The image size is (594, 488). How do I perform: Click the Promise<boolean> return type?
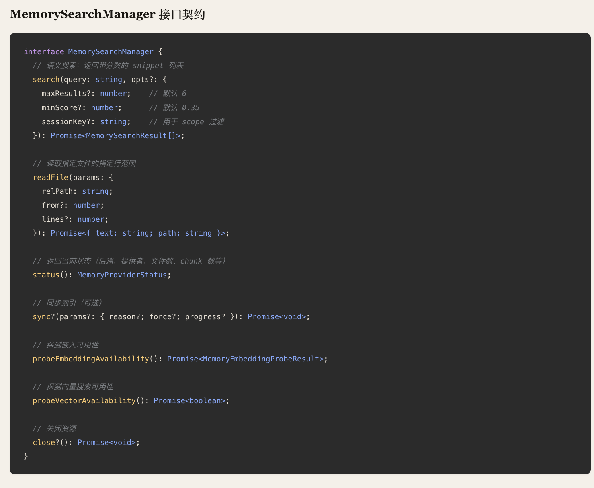coord(190,401)
